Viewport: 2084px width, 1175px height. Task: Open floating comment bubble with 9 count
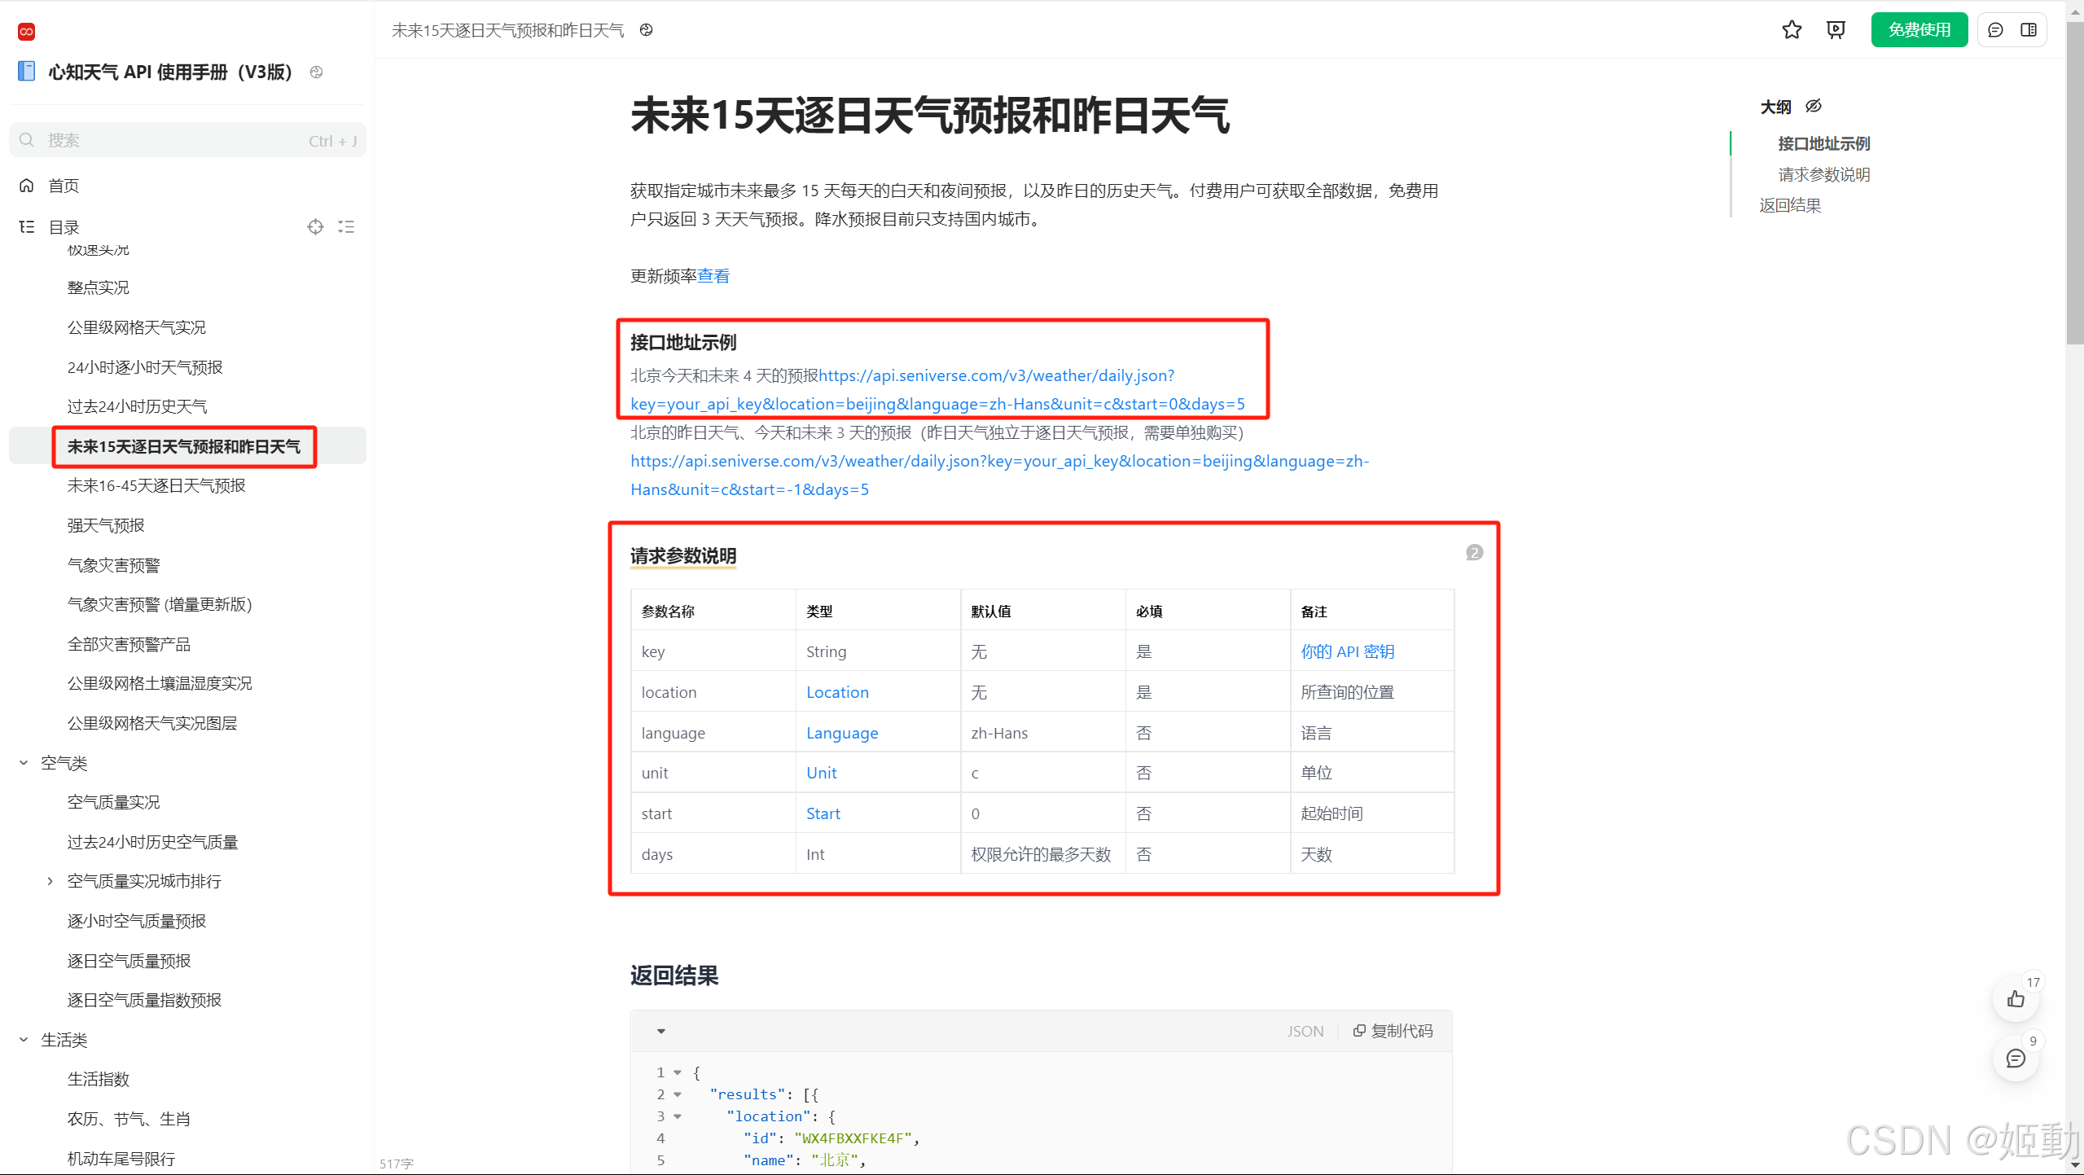[x=2016, y=1059]
